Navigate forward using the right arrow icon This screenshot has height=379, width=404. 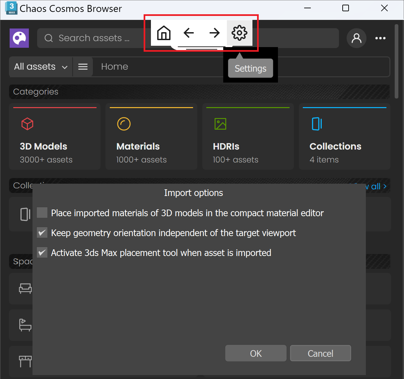(215, 33)
